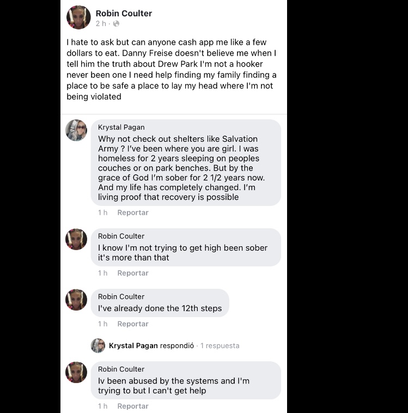This screenshot has height=413, width=408.
Task: Click Reportar under the 'been sober' comment
Action: [133, 273]
